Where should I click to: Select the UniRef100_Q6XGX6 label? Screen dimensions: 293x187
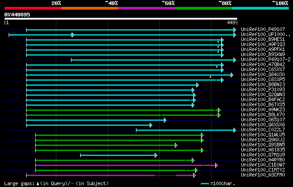click(x=263, y=125)
